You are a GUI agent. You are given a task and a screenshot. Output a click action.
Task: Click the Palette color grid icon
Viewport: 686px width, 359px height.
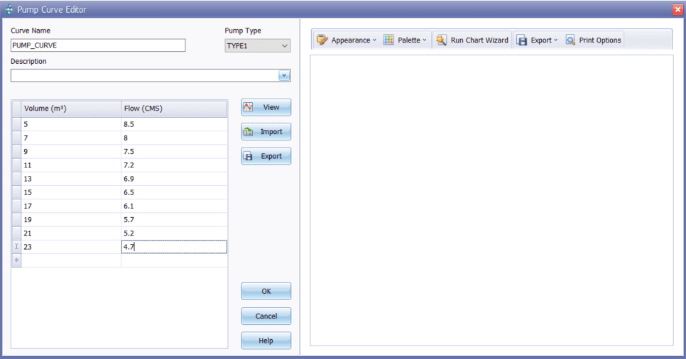(x=388, y=40)
